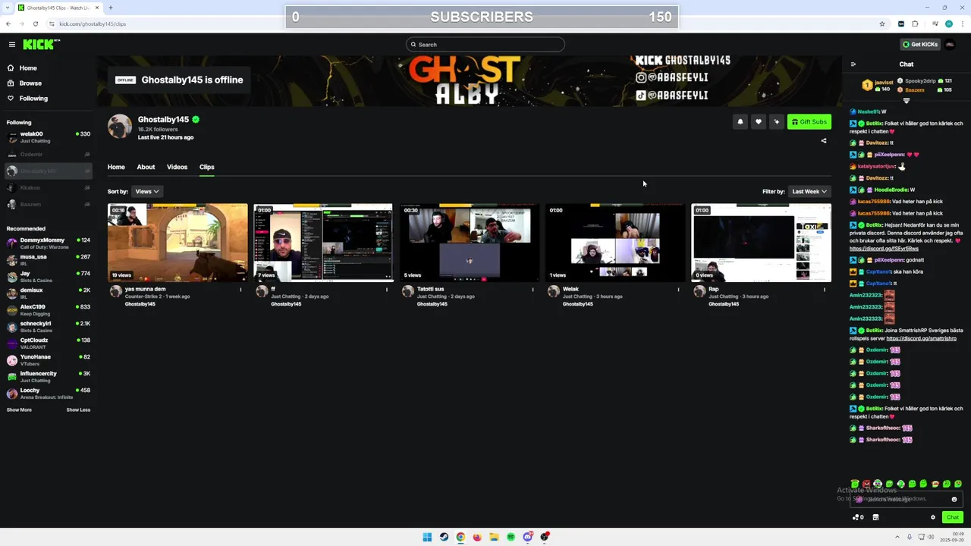This screenshot has width=971, height=546.
Task: Toggle the follow heart button
Action: tap(758, 121)
